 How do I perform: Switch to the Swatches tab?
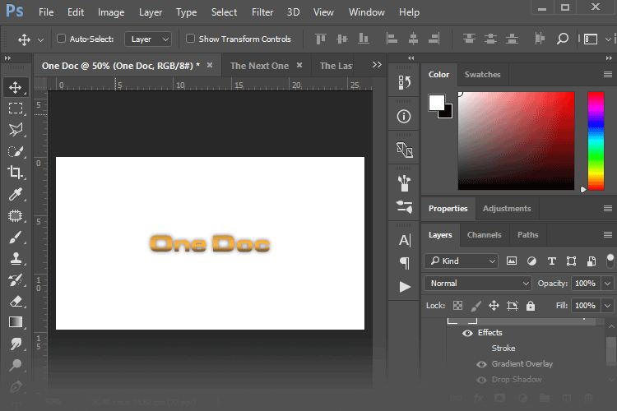[482, 74]
